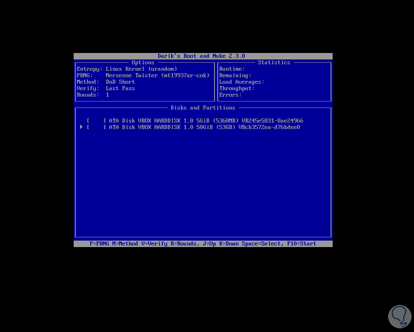Click F10=Start in the bottom hint bar

click(x=301, y=243)
